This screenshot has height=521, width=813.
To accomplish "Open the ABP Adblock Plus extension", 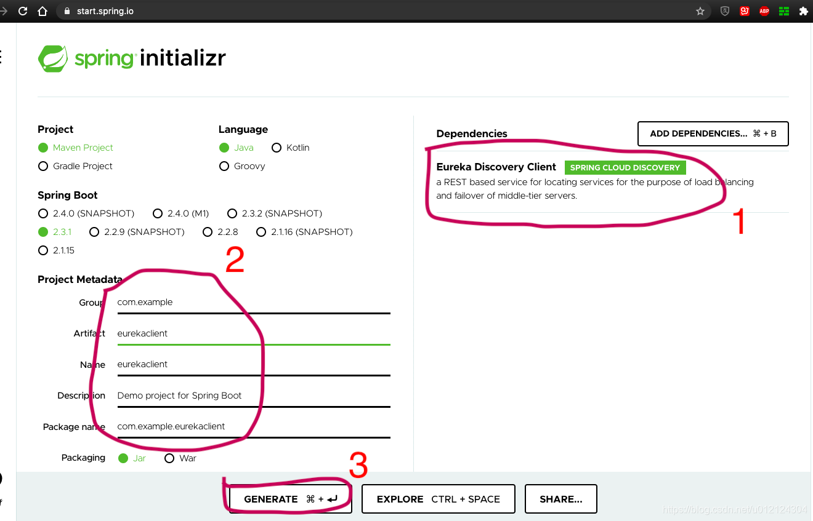I will click(764, 11).
